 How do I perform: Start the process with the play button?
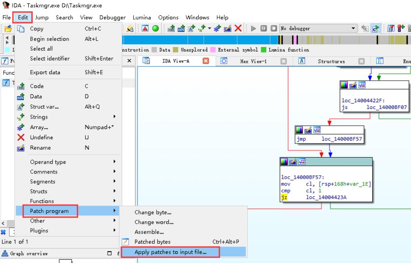tap(253, 28)
